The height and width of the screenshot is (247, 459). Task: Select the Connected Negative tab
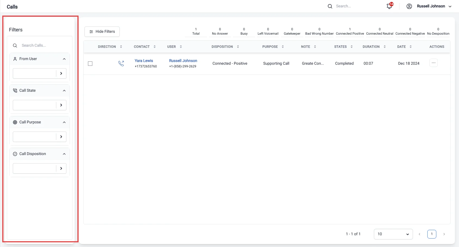[410, 31]
